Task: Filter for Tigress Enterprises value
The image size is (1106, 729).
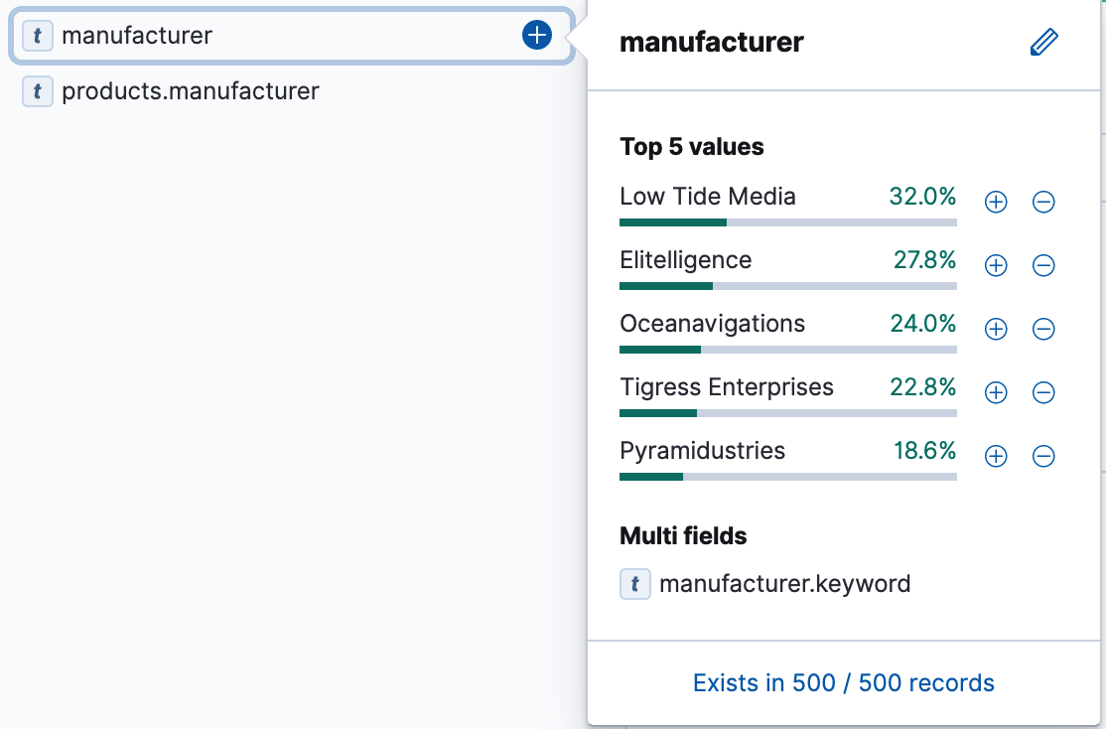Action: click(x=995, y=392)
